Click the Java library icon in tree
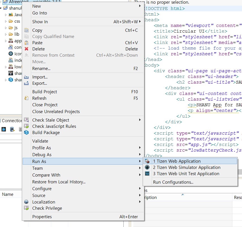Screen dimensions: 242x227 coord(11,15)
